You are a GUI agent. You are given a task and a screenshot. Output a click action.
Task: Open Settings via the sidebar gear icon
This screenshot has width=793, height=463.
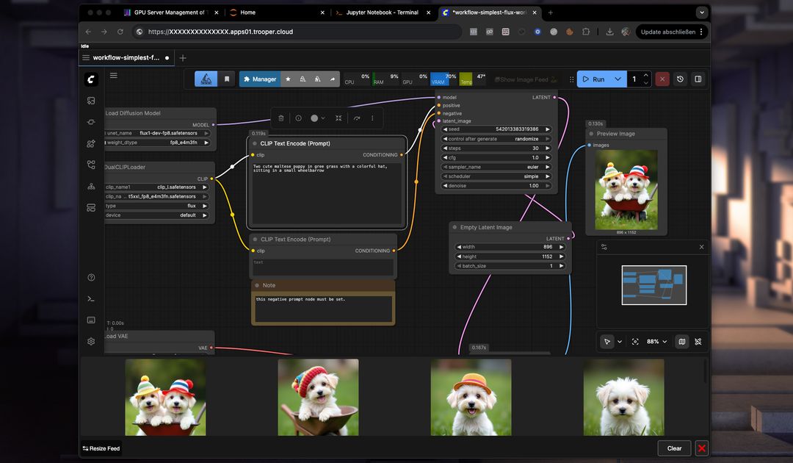click(91, 341)
